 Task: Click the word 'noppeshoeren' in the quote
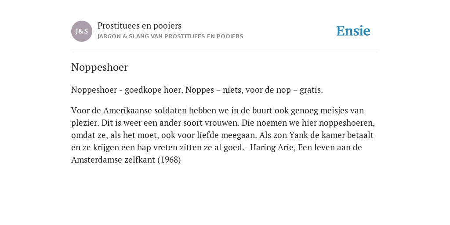click(346, 123)
